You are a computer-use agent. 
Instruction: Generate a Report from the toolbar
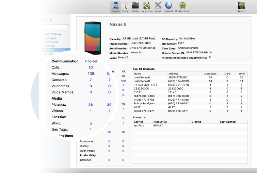pyautogui.click(x=241, y=7)
